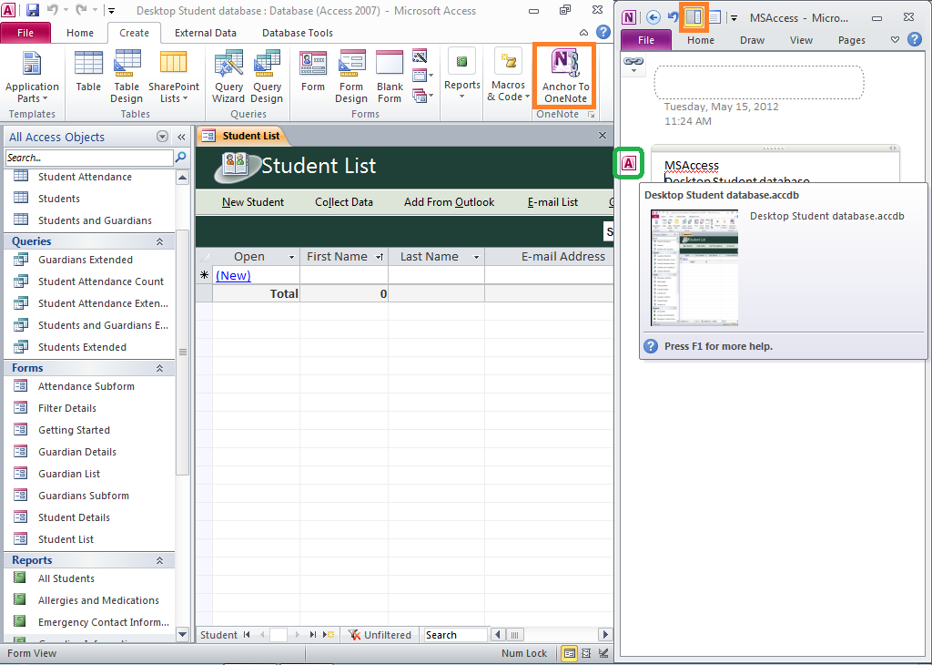
Task: Create a Blank Form
Action: [x=390, y=77]
